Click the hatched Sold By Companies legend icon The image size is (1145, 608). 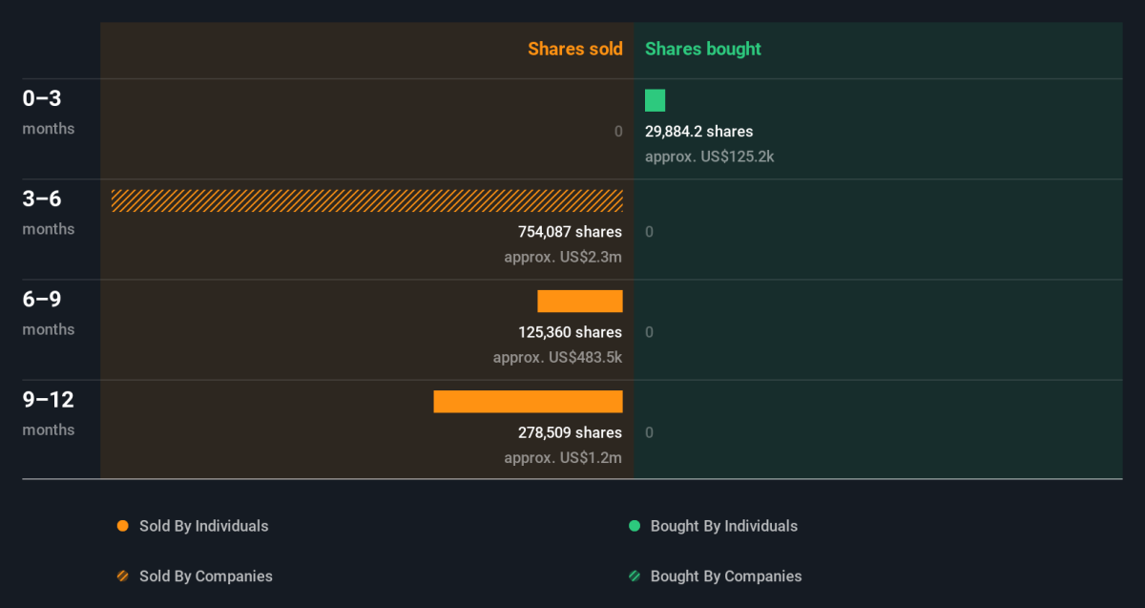tap(122, 577)
